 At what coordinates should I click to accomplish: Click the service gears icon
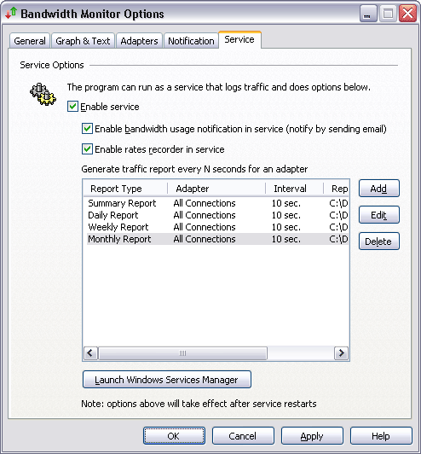[43, 95]
